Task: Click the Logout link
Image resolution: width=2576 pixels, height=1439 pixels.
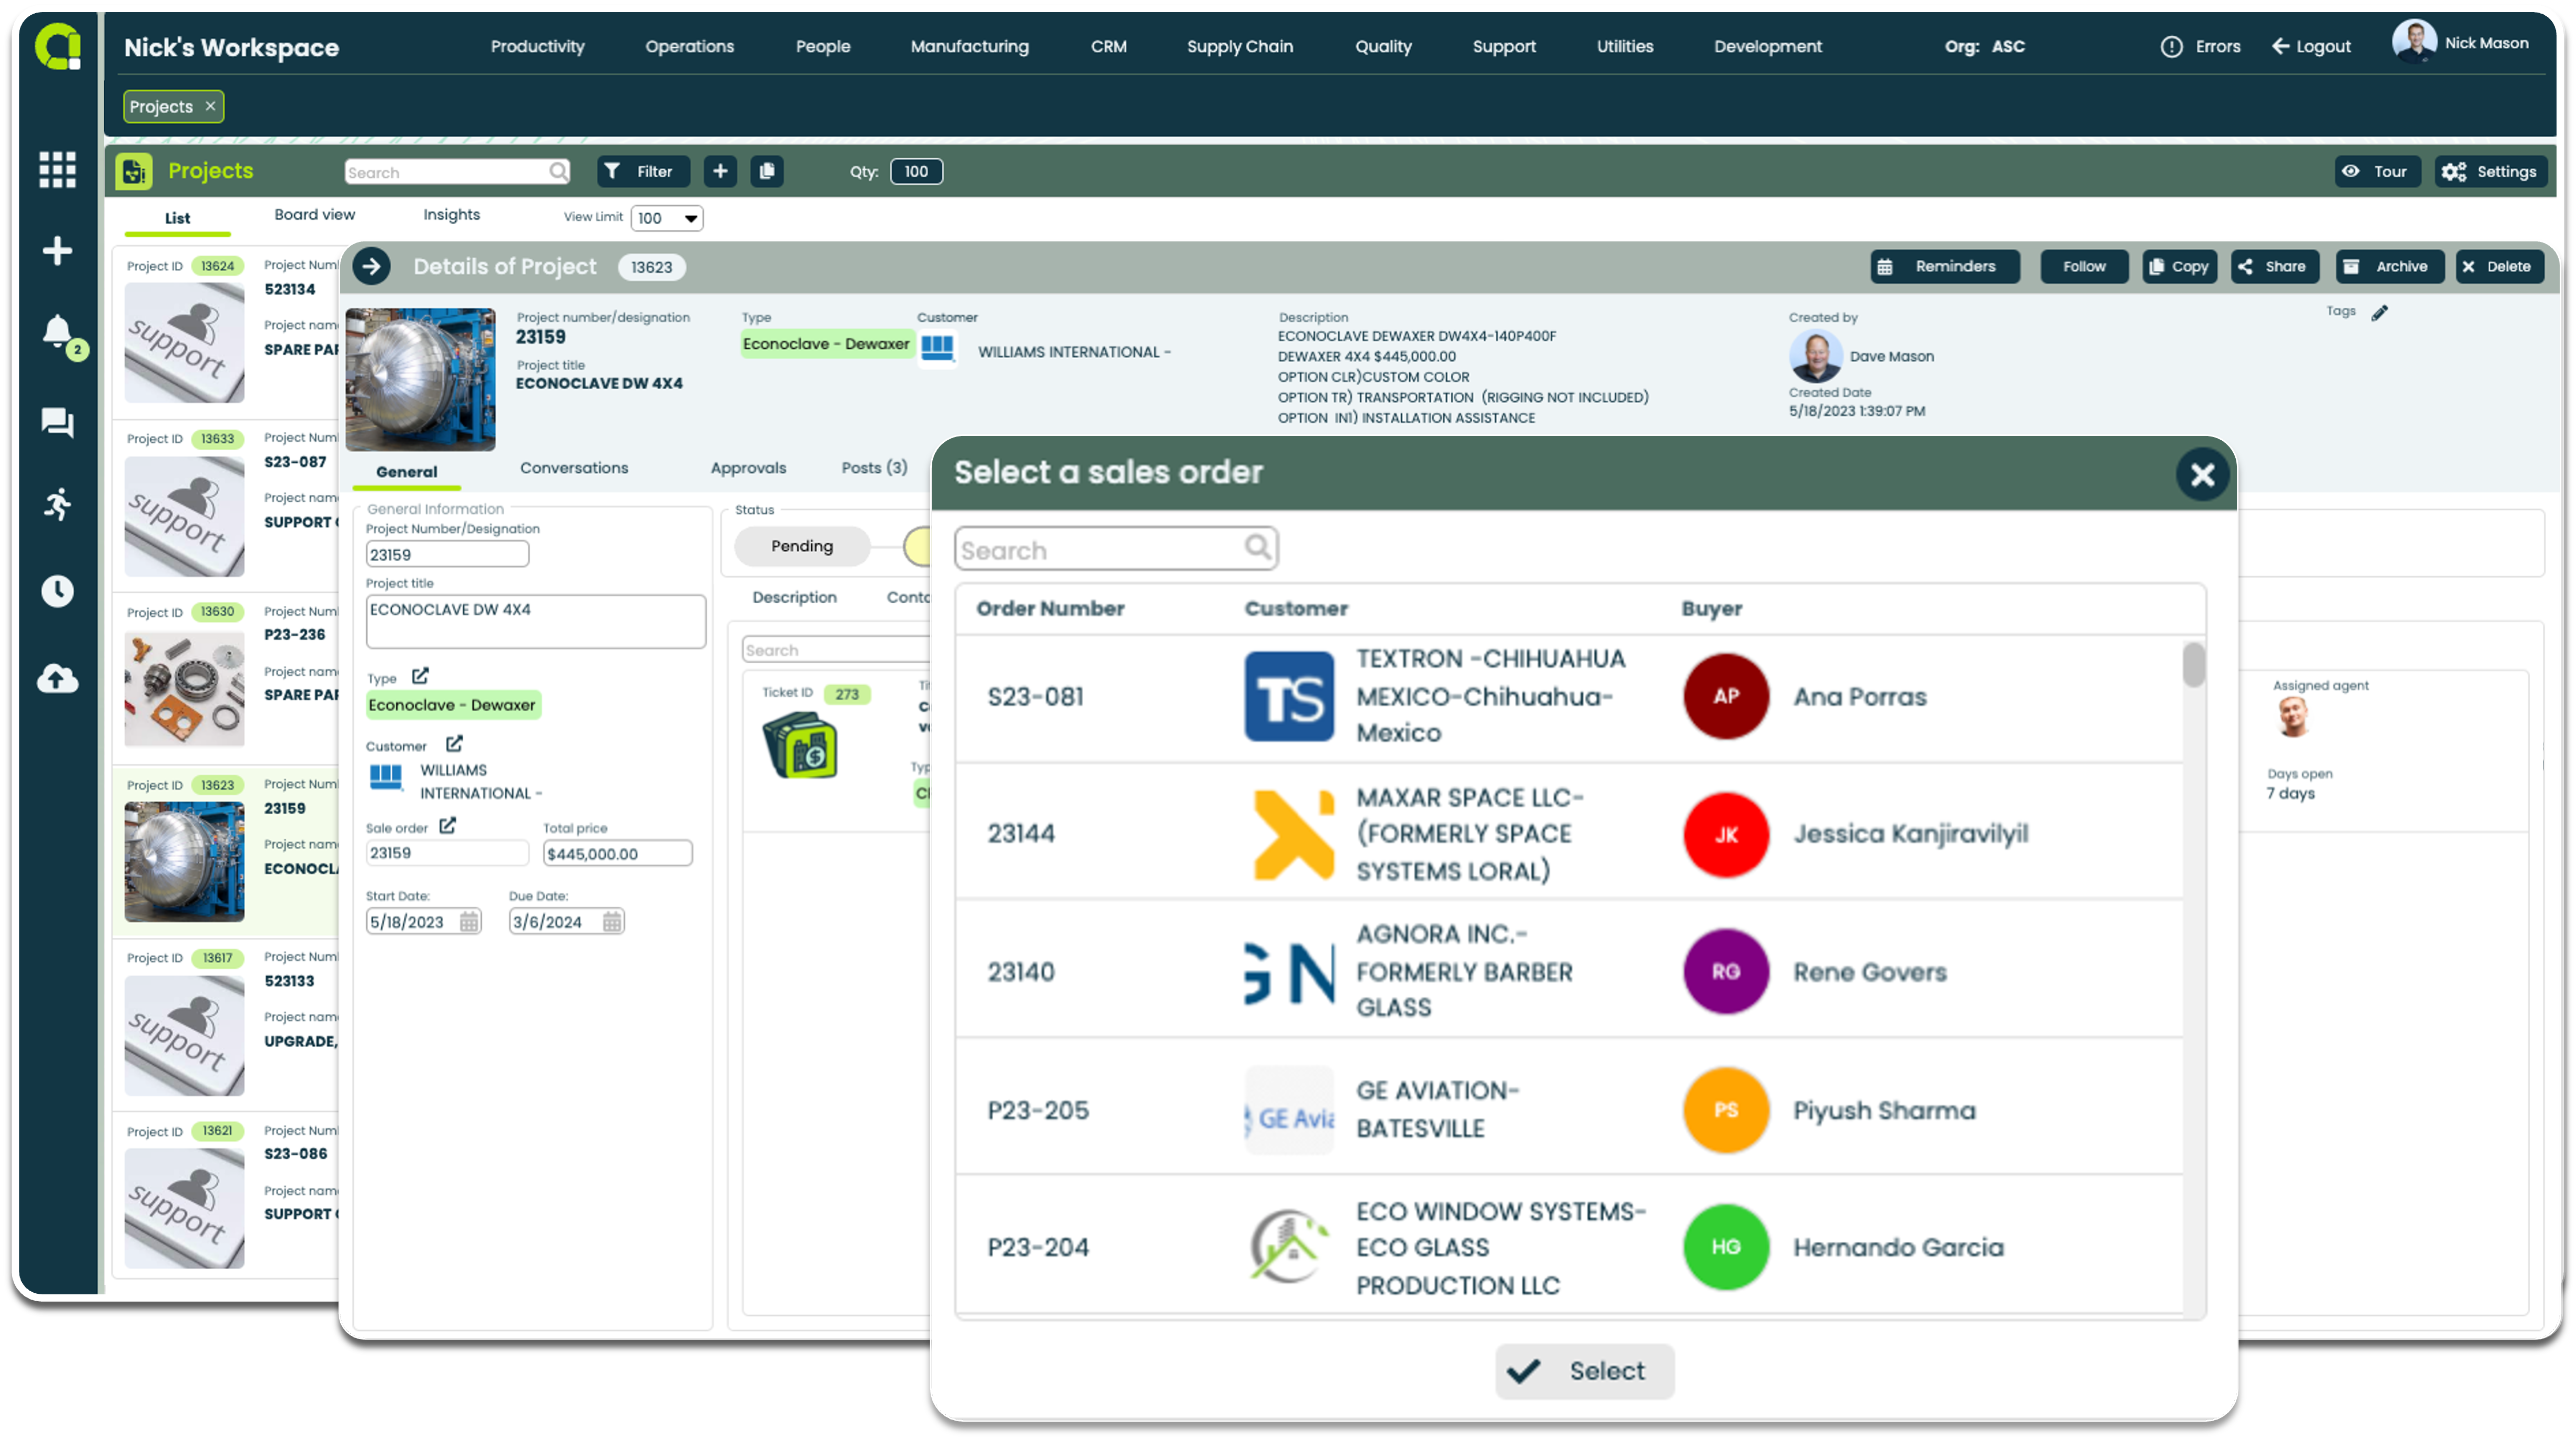Action: tap(2311, 46)
